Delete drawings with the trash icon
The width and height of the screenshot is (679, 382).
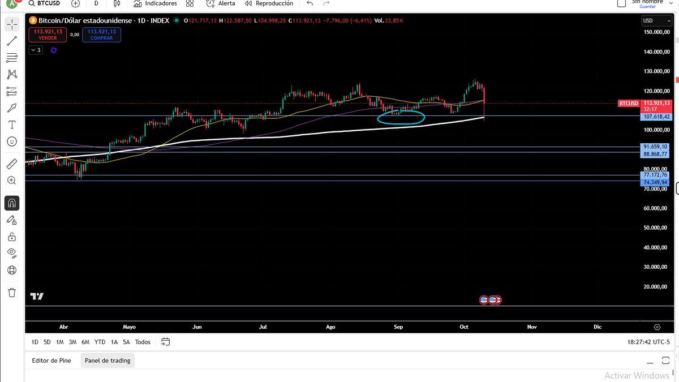pyautogui.click(x=12, y=292)
